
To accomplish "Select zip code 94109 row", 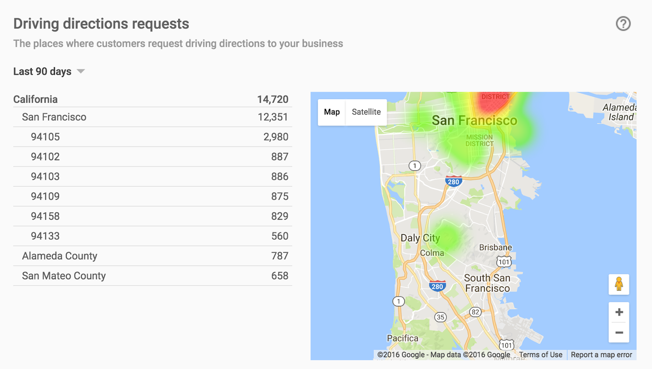I will [x=153, y=196].
